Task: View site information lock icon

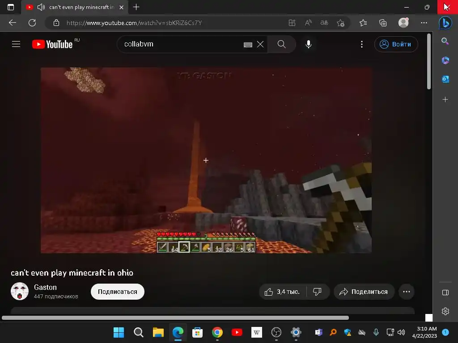Action: 56,23
